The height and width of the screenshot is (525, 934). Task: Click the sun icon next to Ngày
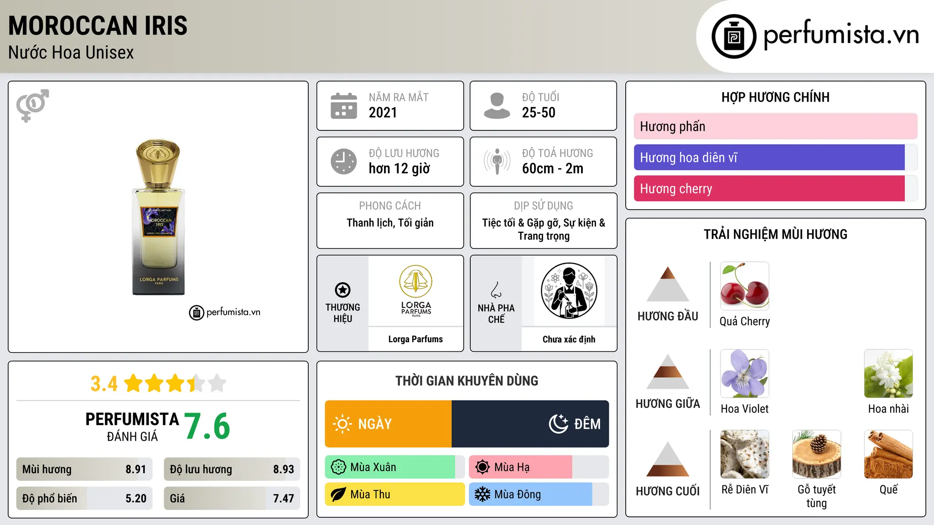click(342, 424)
